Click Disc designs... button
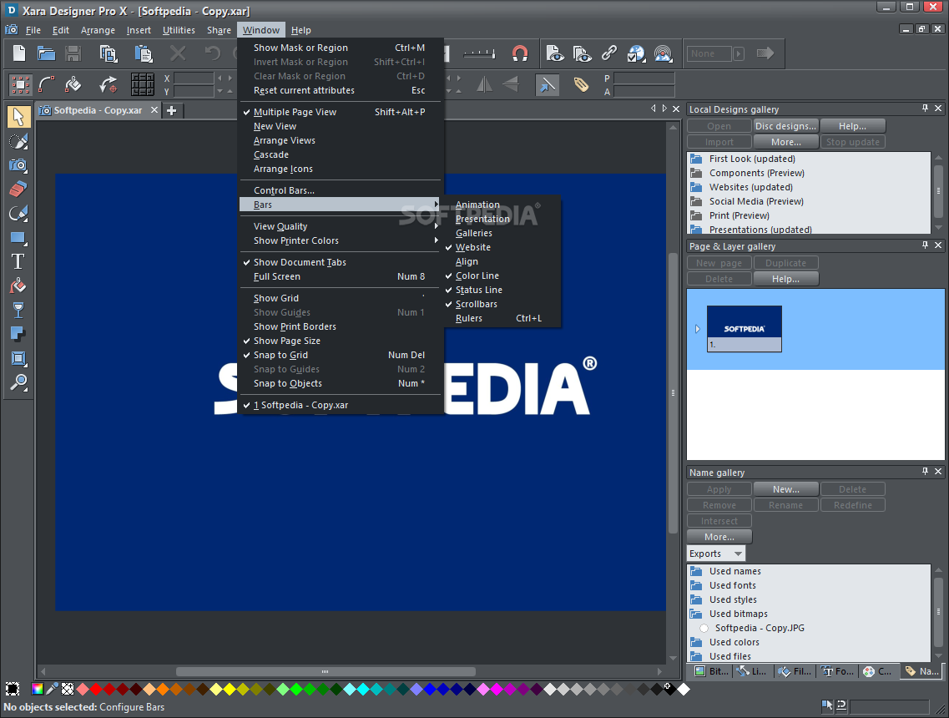Viewport: 949px width, 718px height. click(785, 126)
